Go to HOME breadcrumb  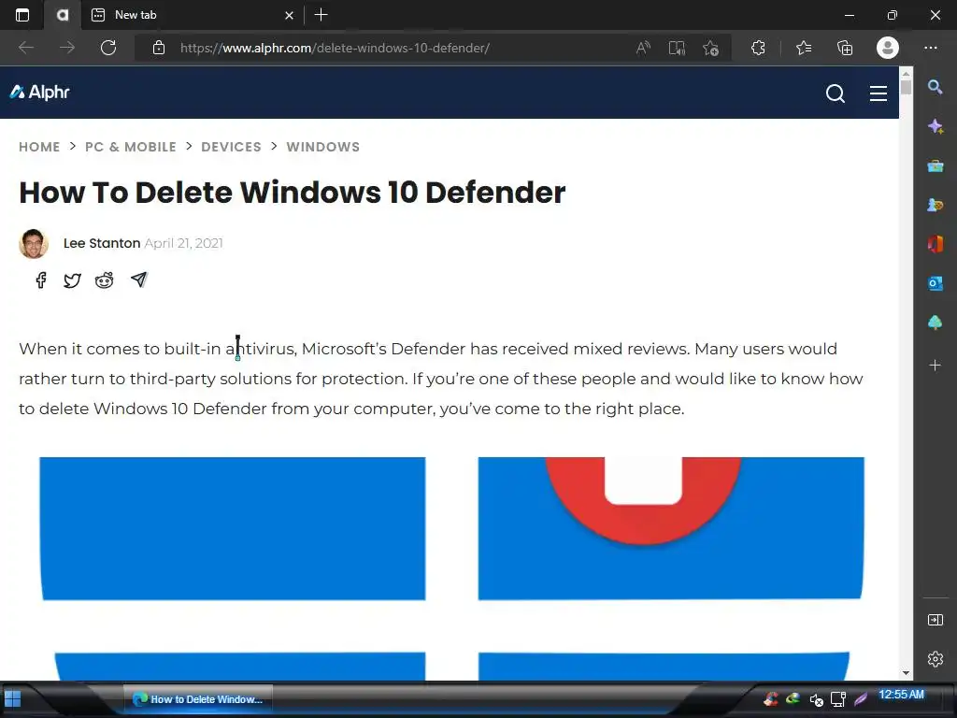pos(39,147)
